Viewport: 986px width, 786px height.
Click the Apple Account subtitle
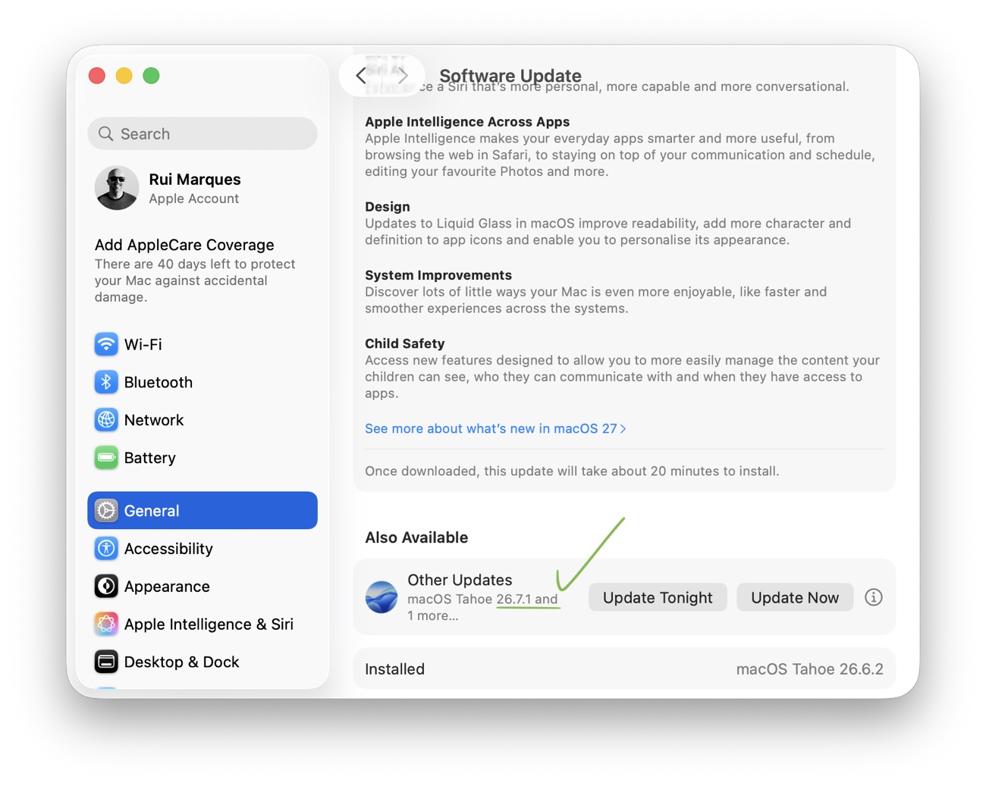(193, 199)
